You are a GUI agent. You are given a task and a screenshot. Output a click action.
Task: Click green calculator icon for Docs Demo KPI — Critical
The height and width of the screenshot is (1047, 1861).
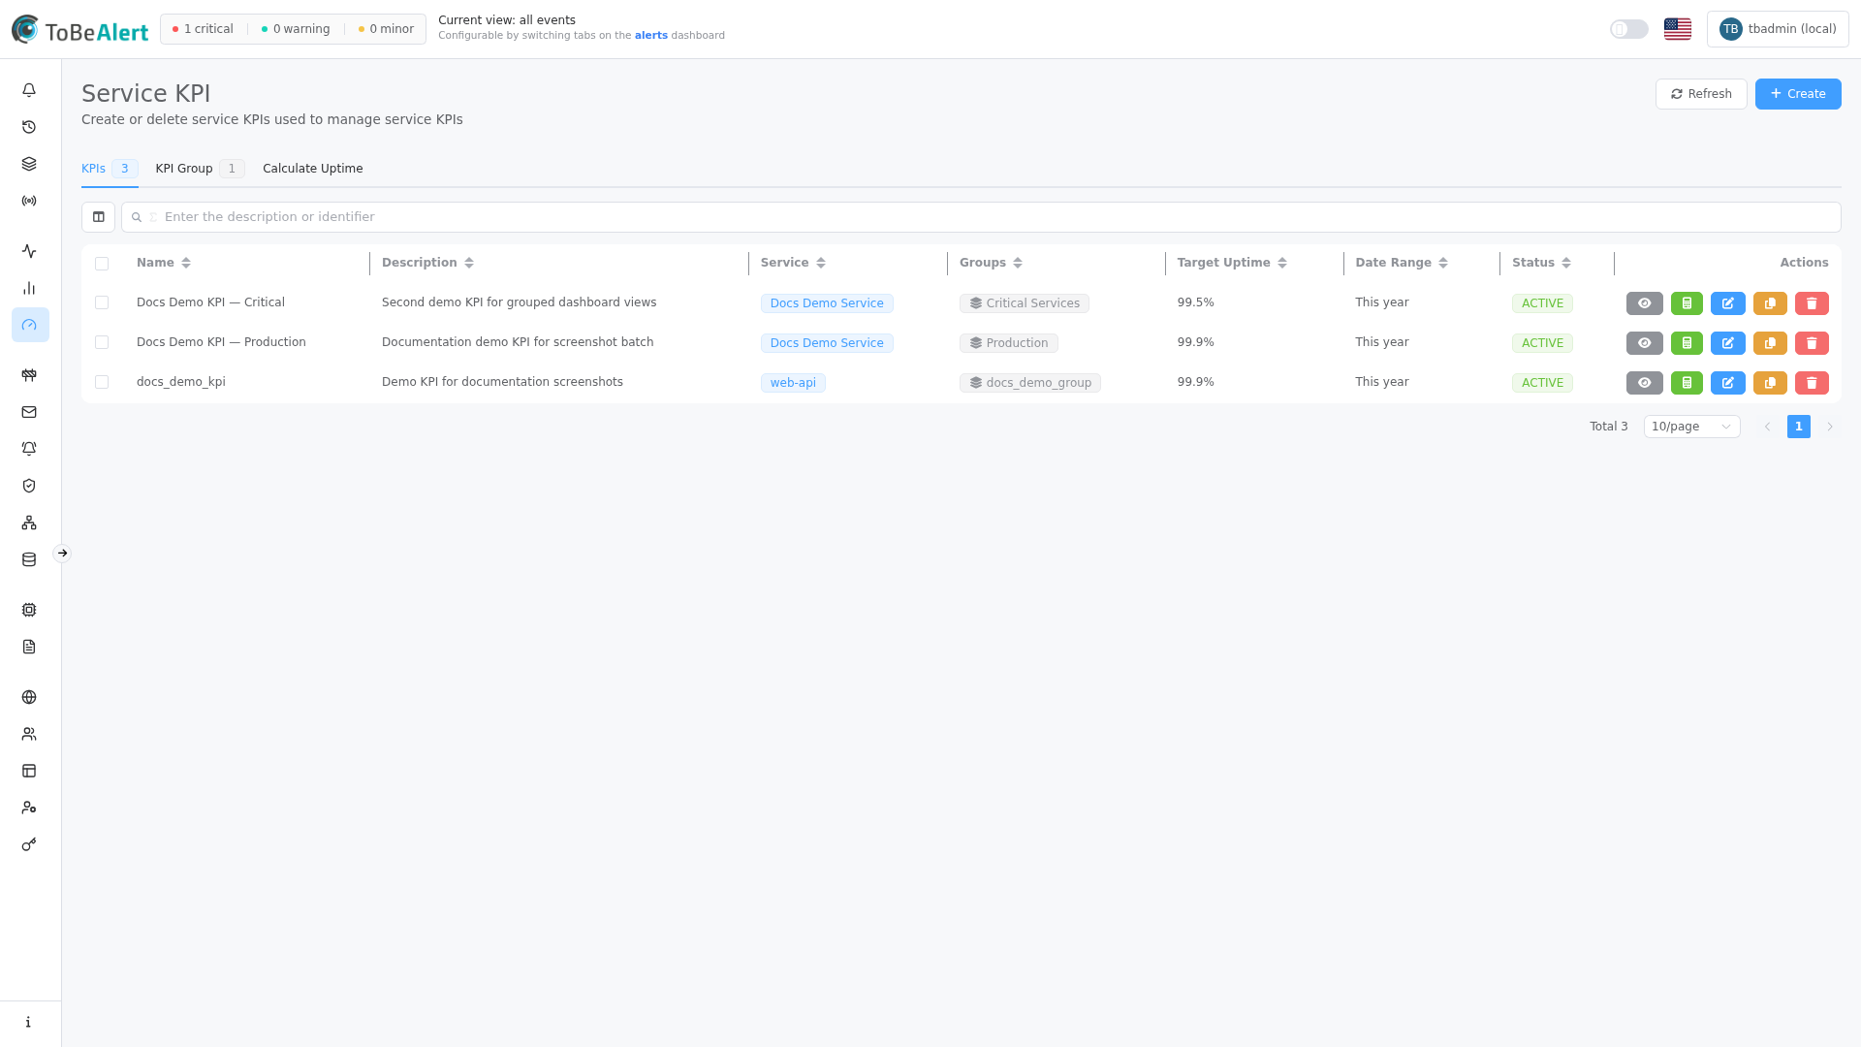(x=1687, y=303)
